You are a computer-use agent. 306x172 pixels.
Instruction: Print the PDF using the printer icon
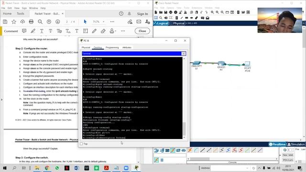coord(31,21)
